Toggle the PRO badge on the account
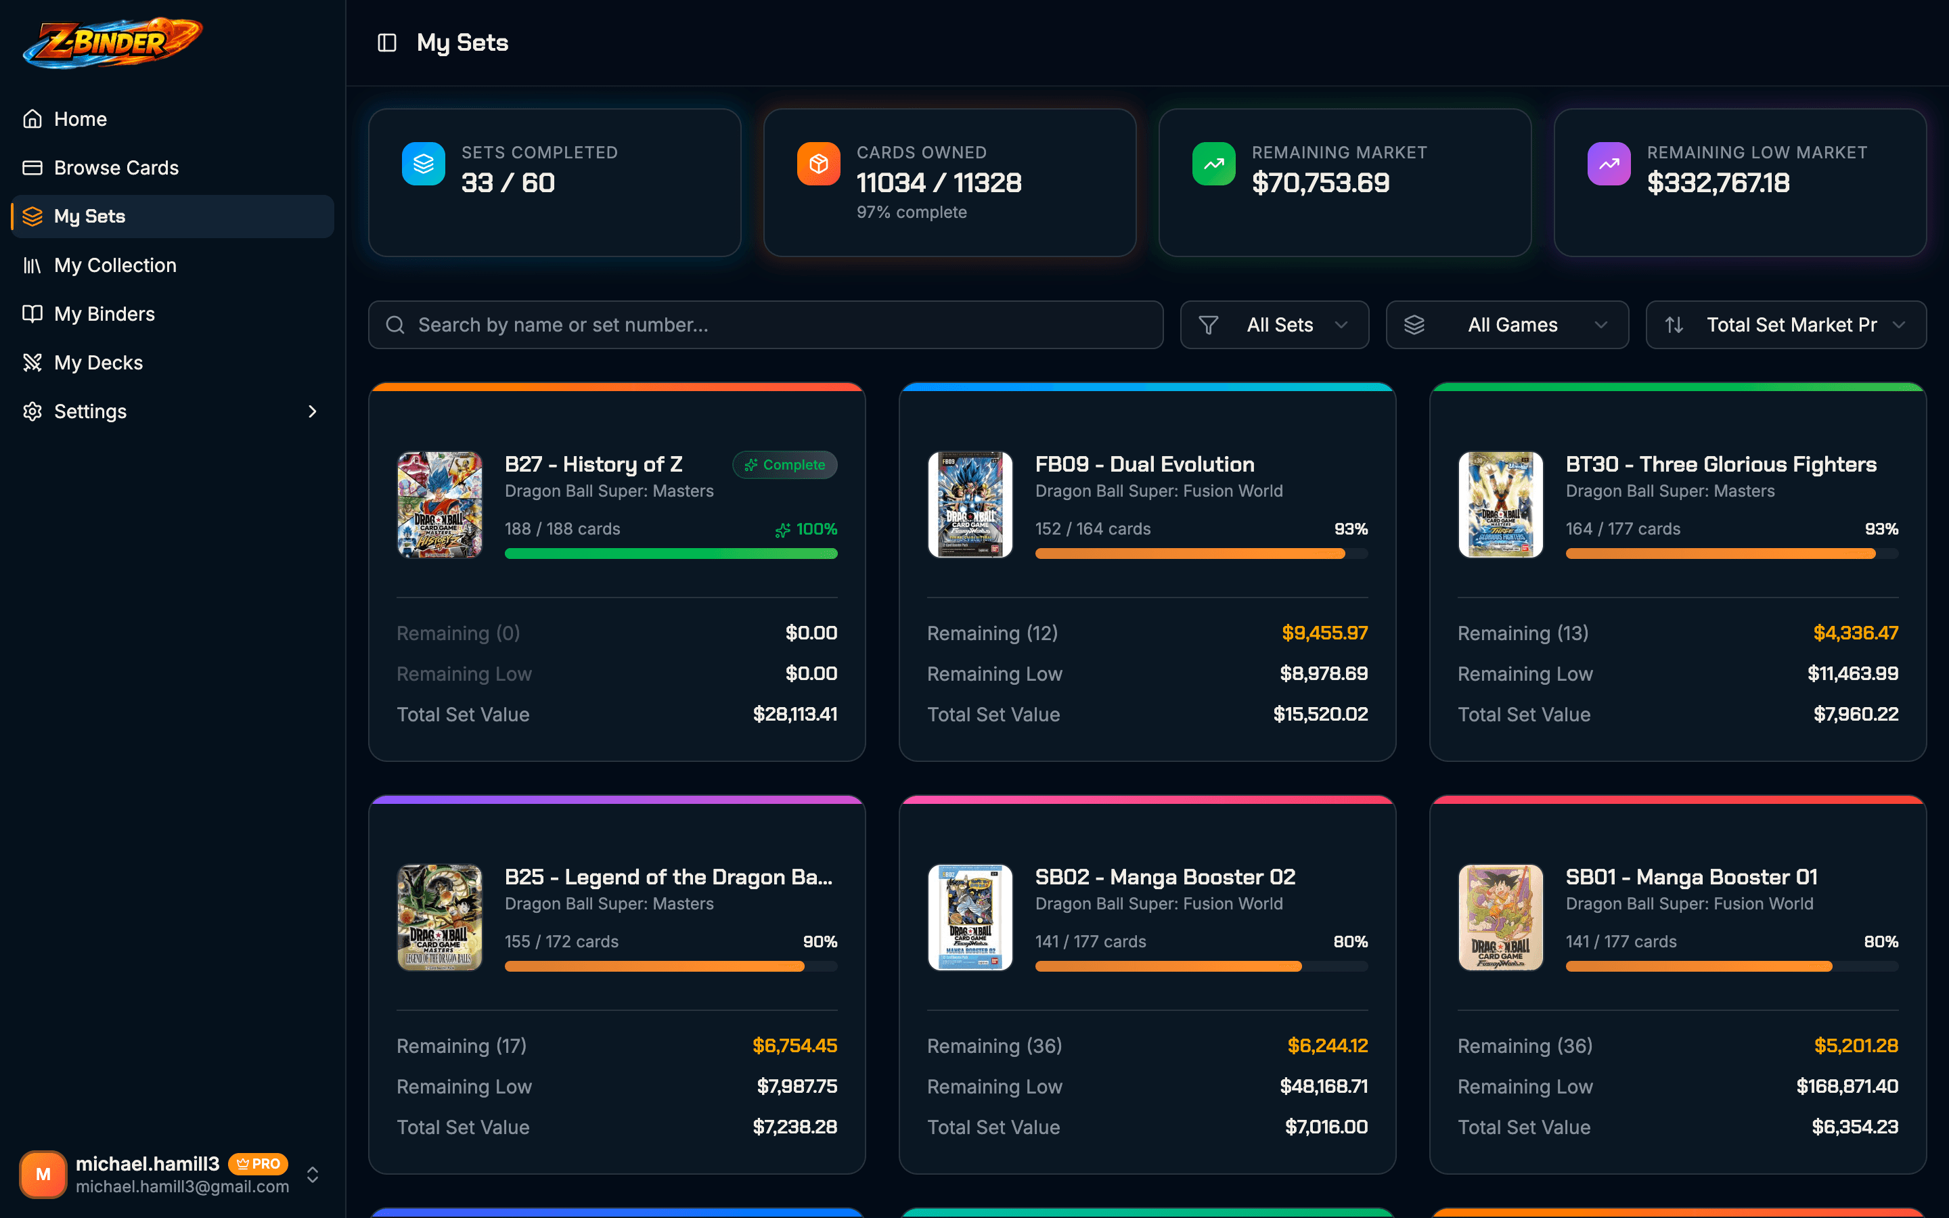 [259, 1164]
